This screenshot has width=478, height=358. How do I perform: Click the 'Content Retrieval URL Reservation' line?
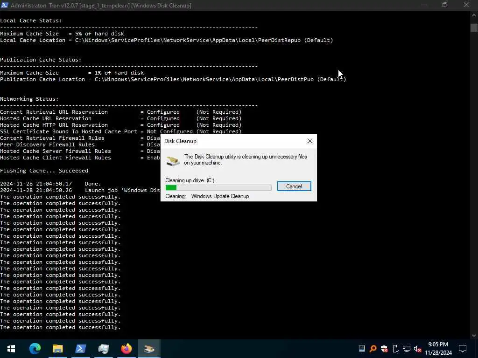coord(121,112)
